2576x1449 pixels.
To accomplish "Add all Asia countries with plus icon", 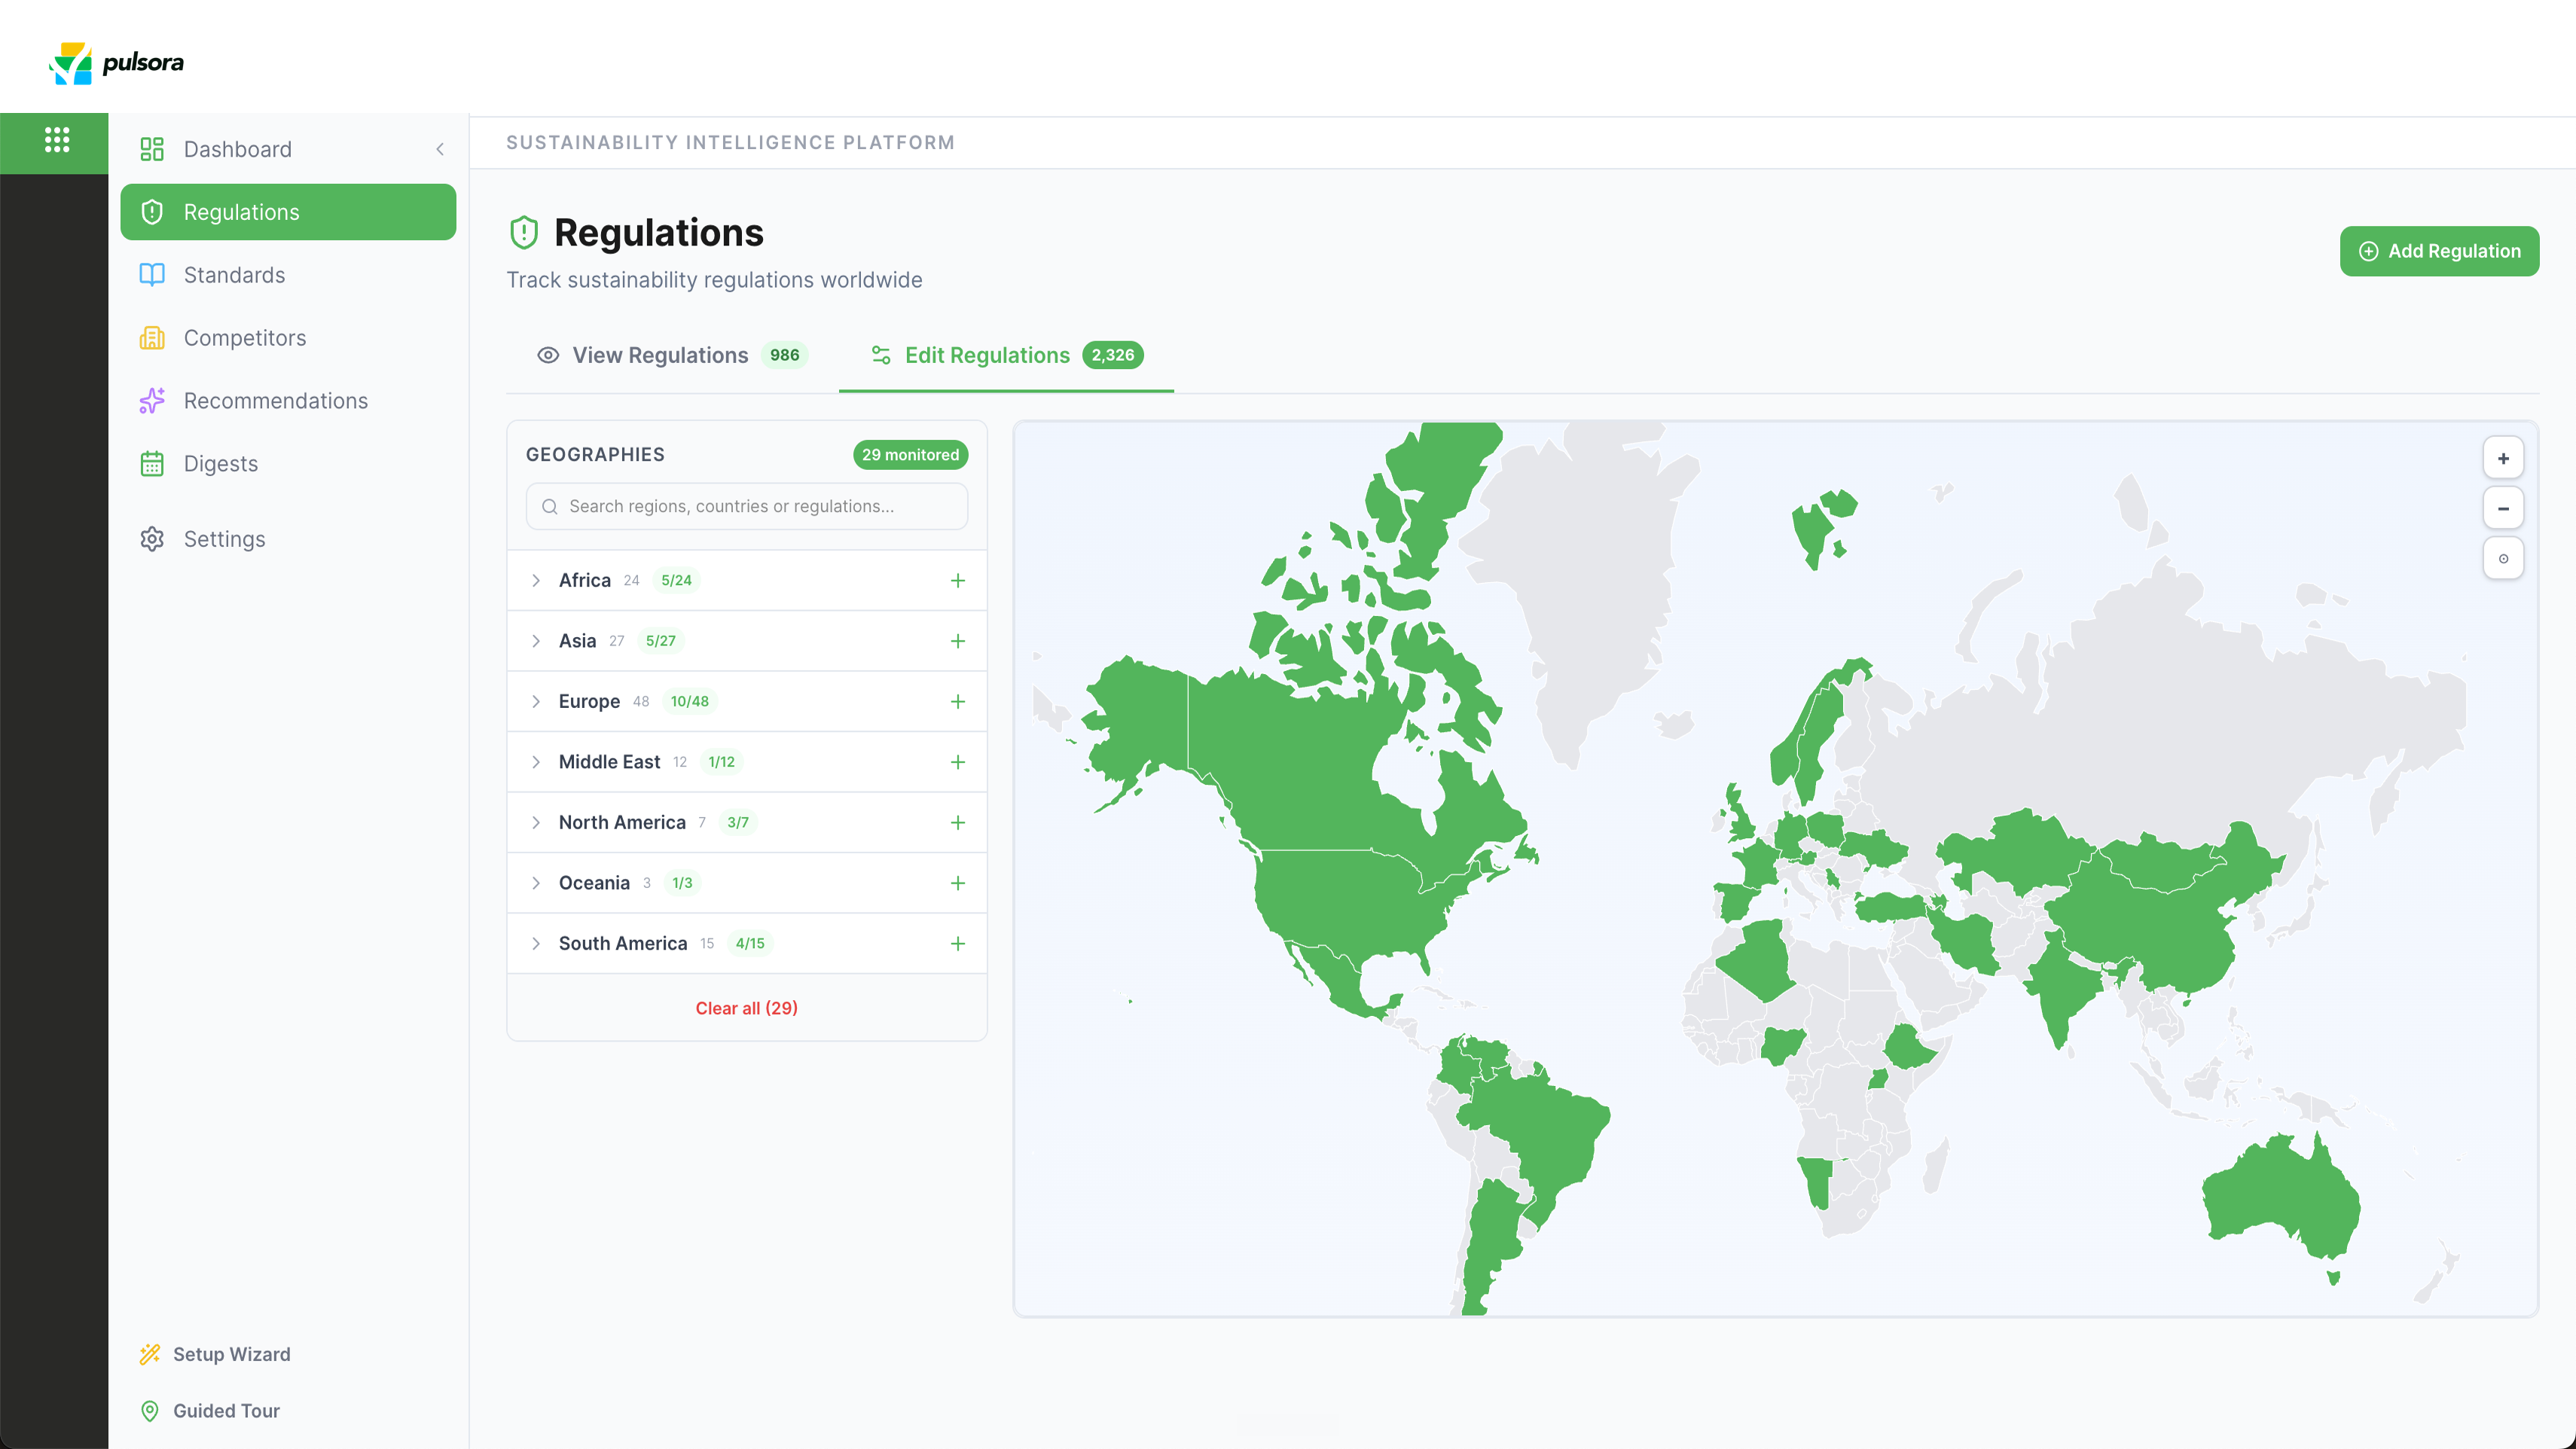I will (x=957, y=641).
